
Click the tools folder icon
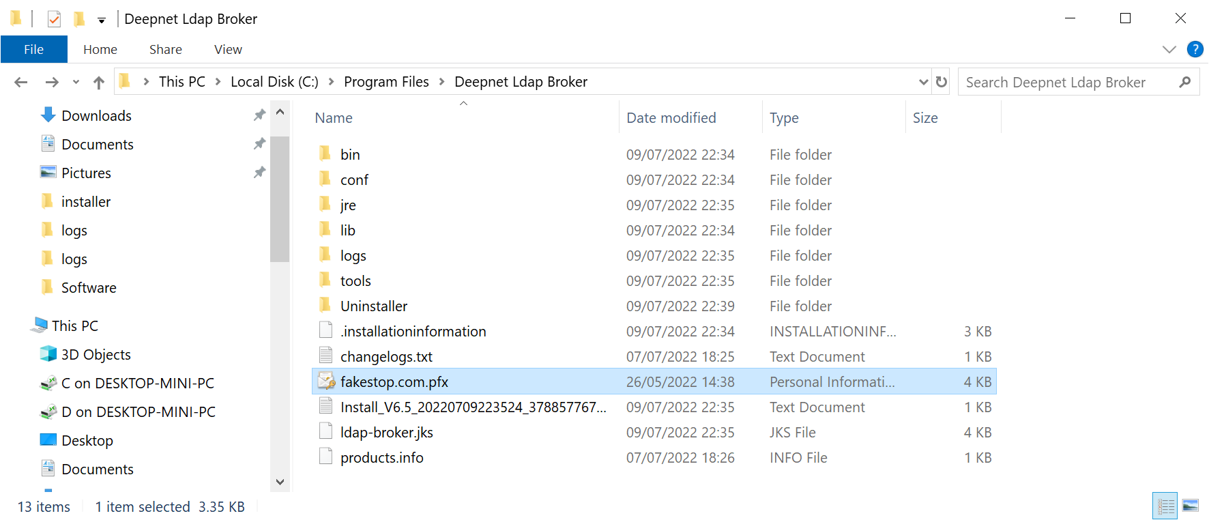click(x=325, y=280)
